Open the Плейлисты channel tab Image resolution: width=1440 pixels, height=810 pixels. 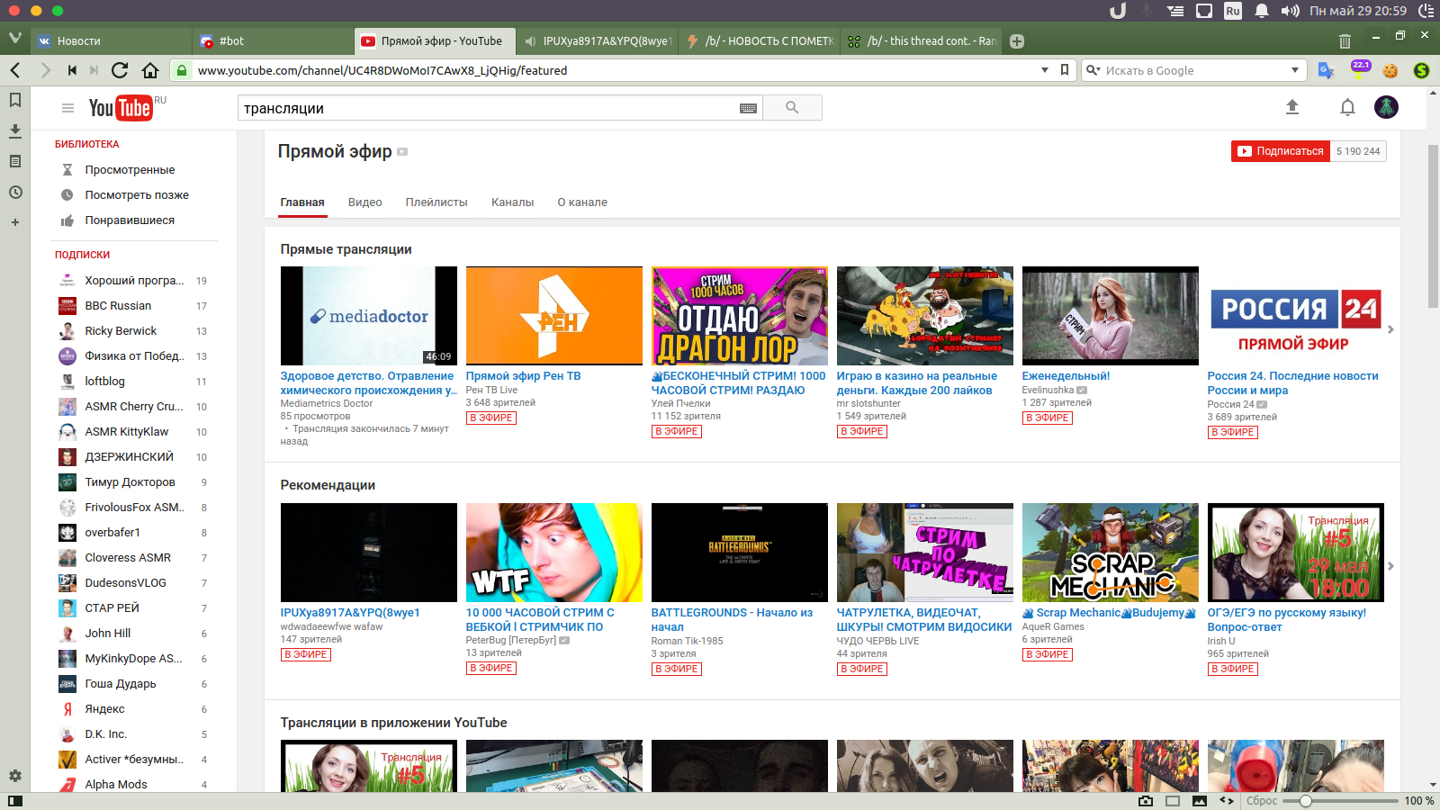(436, 202)
